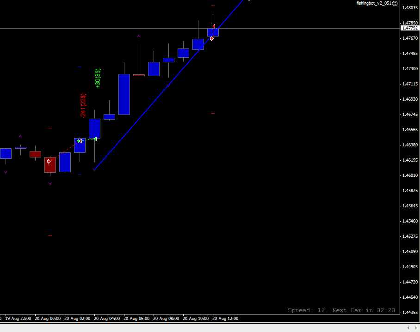Image resolution: width=420 pixels, height=332 pixels.
Task: Select the purple down fractal below the 09:00 candle
Action: [x=168, y=85]
